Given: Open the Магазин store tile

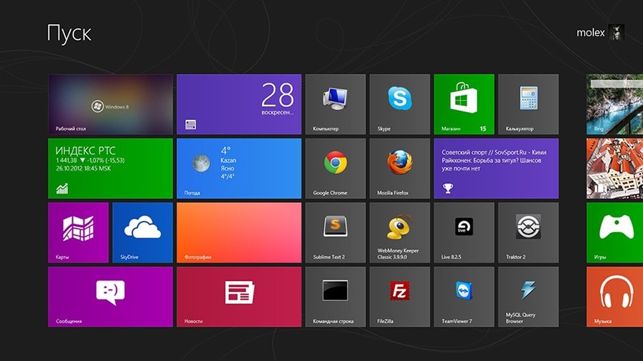Looking at the screenshot, I should (464, 104).
